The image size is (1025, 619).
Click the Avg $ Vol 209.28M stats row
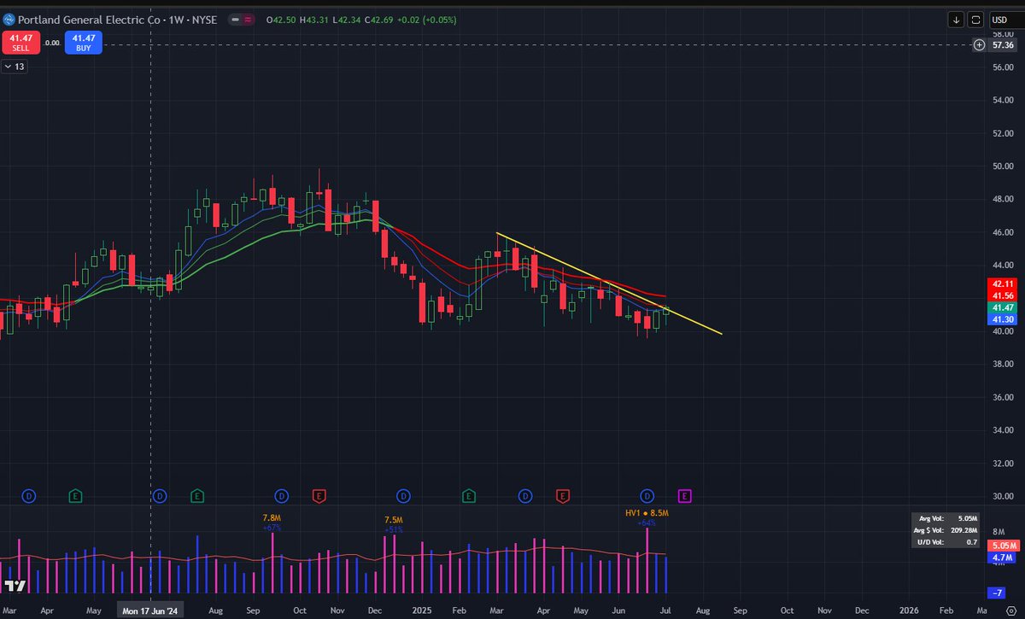tap(947, 529)
